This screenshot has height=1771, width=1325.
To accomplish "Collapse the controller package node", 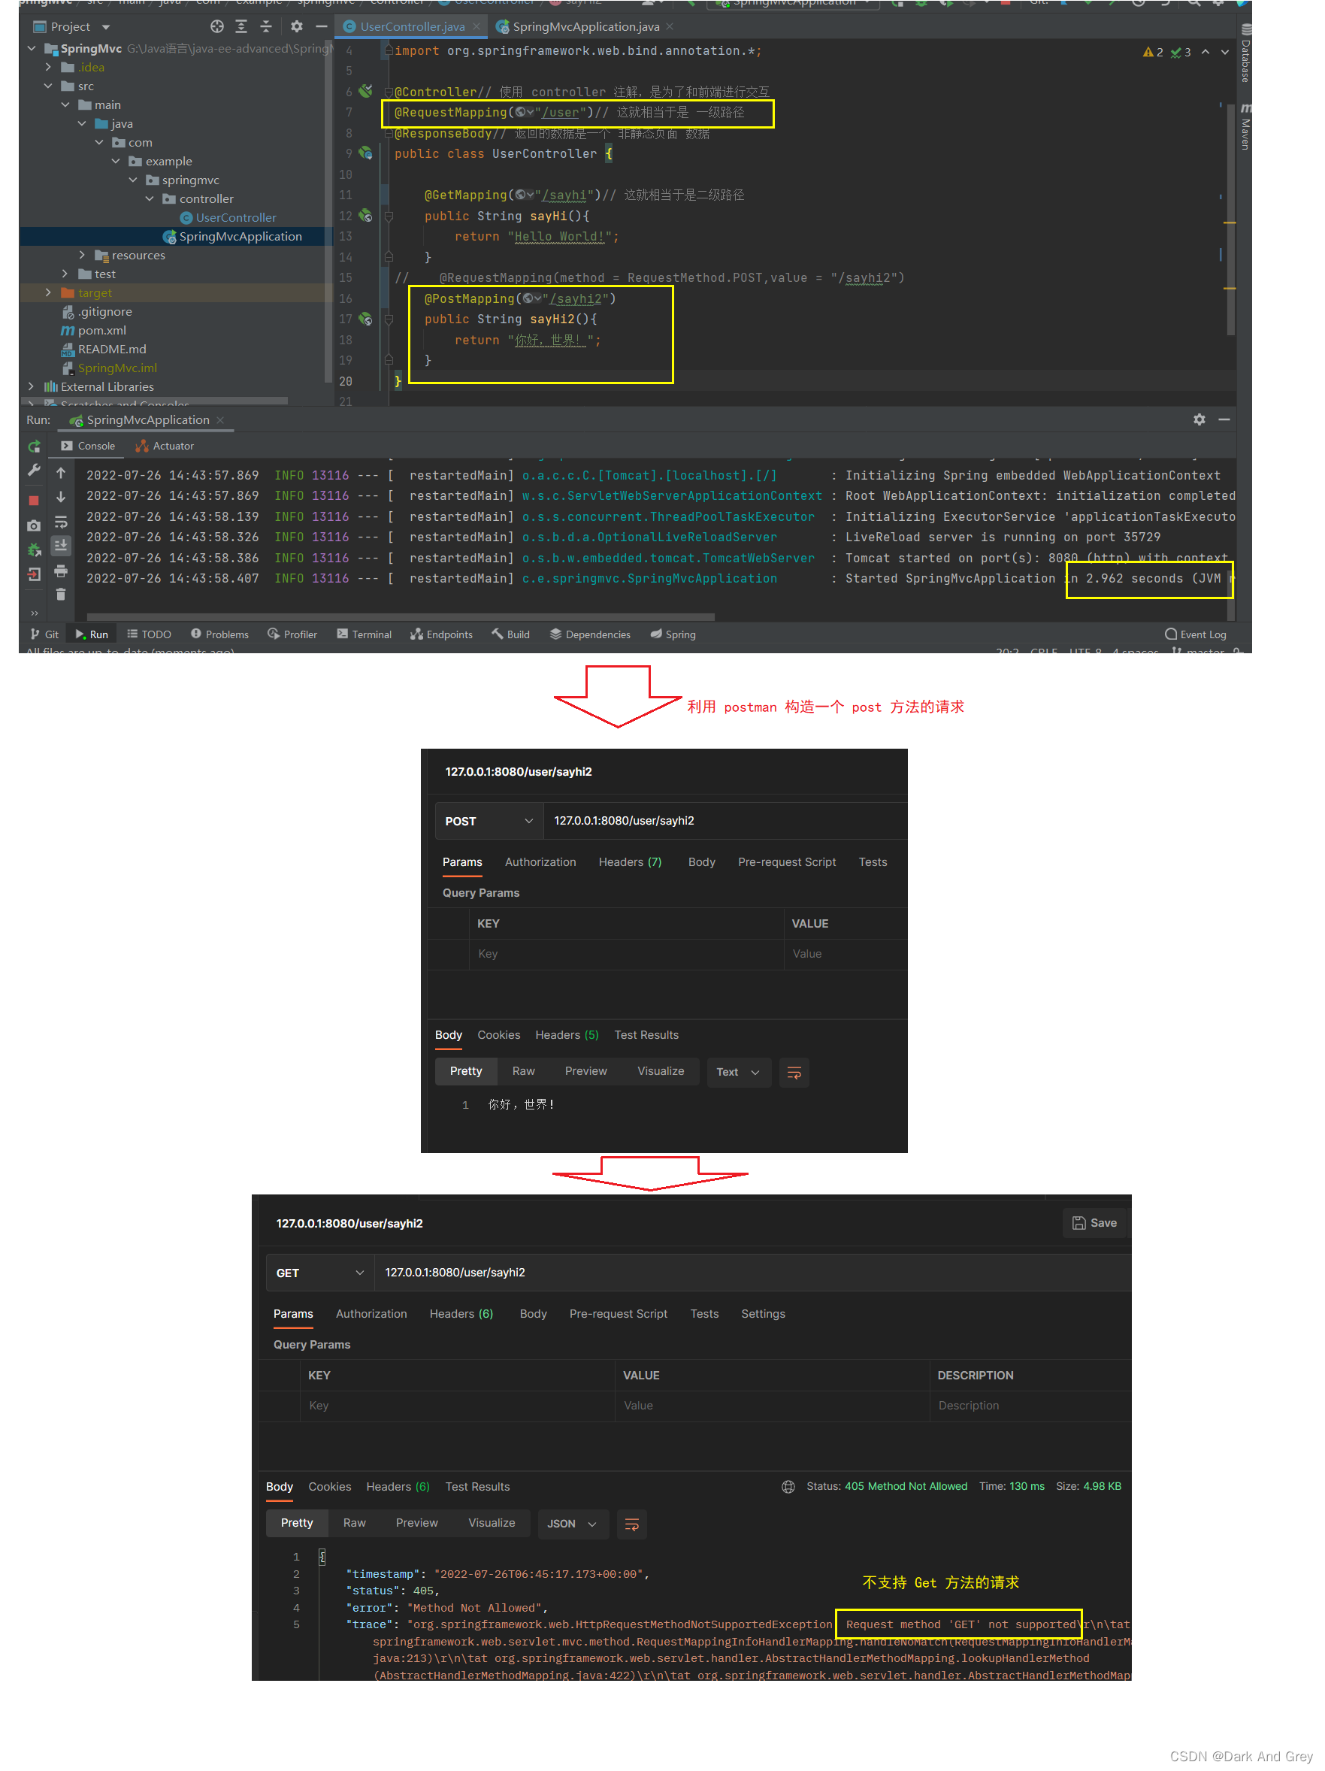I will coord(150,198).
